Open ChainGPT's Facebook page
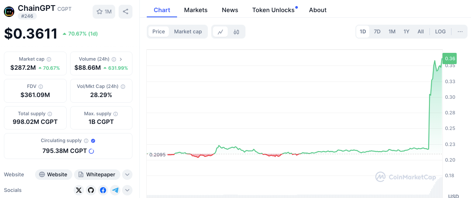 (x=103, y=190)
